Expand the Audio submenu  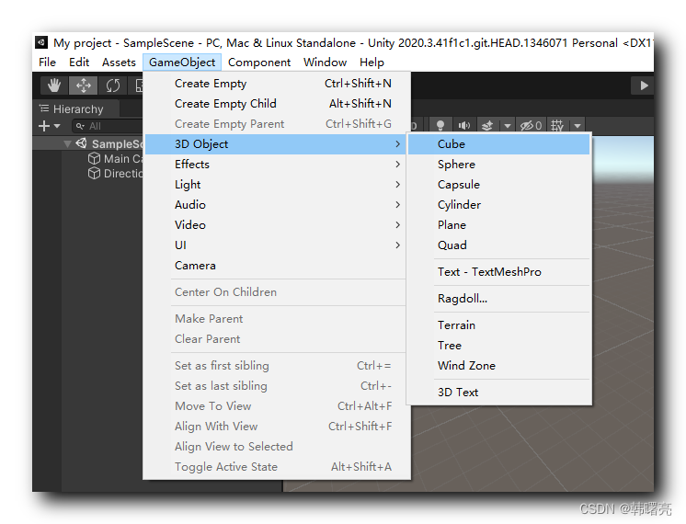click(277, 205)
